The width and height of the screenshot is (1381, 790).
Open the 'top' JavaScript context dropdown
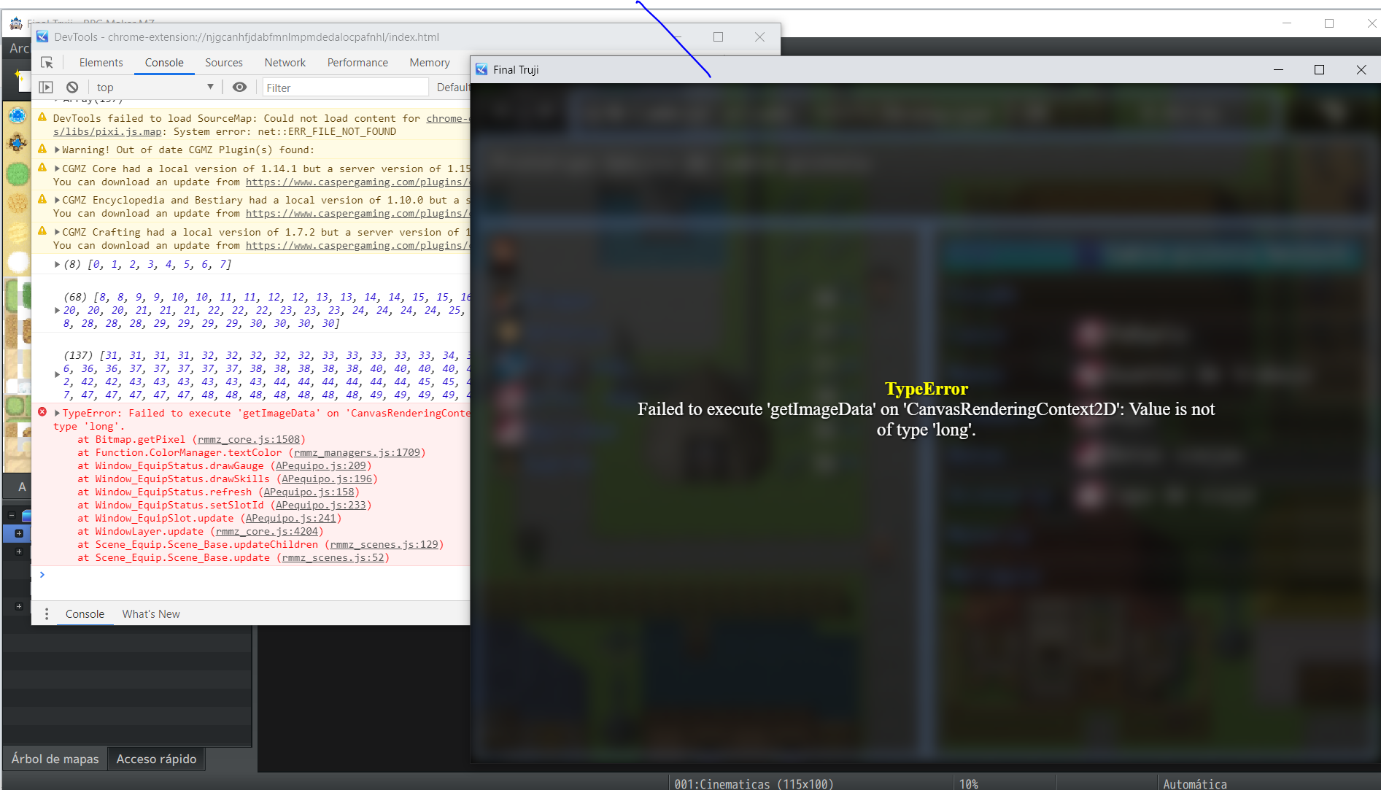tap(155, 88)
